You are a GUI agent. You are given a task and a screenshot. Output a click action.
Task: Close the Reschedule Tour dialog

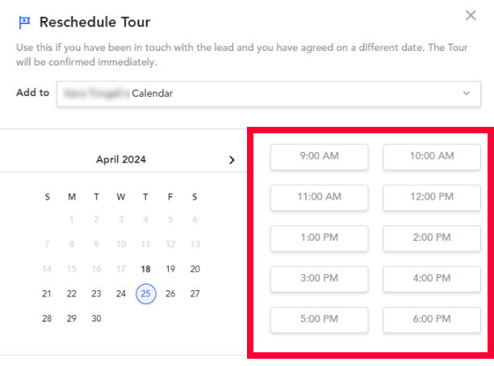pyautogui.click(x=471, y=15)
